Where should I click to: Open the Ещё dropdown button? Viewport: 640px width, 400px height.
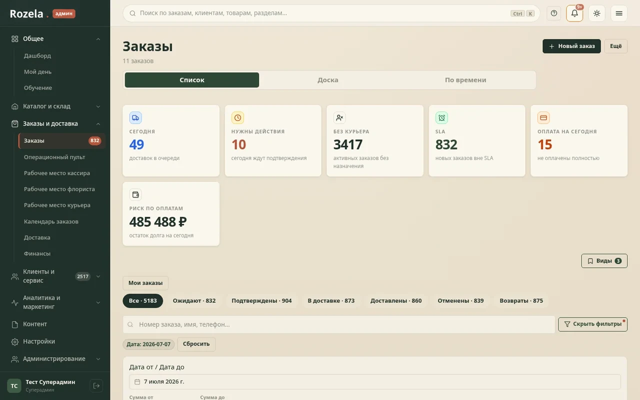(x=615, y=46)
